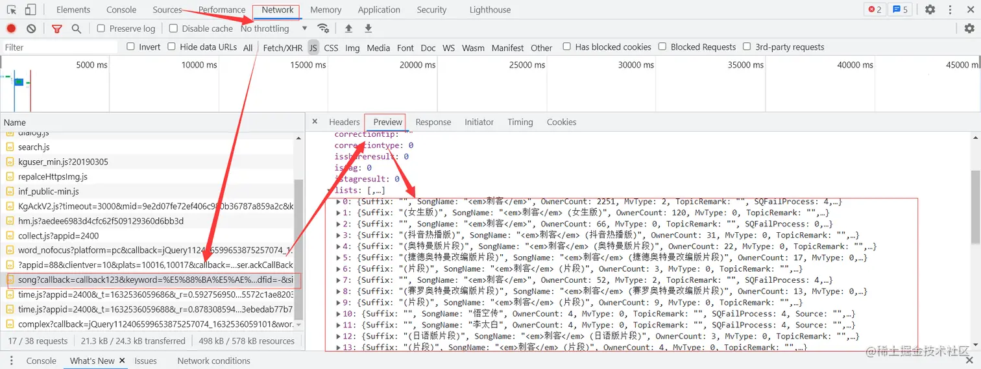Viewport: 981px width, 369px height.
Task: Show the 5 issues badge
Action: (900, 10)
